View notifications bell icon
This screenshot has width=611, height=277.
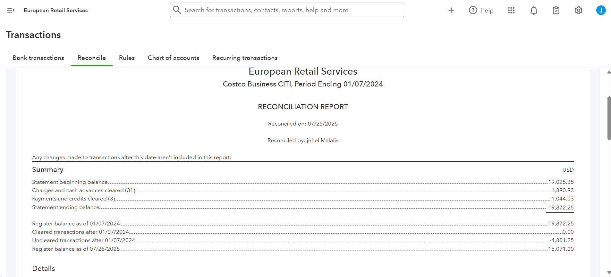pyautogui.click(x=534, y=10)
